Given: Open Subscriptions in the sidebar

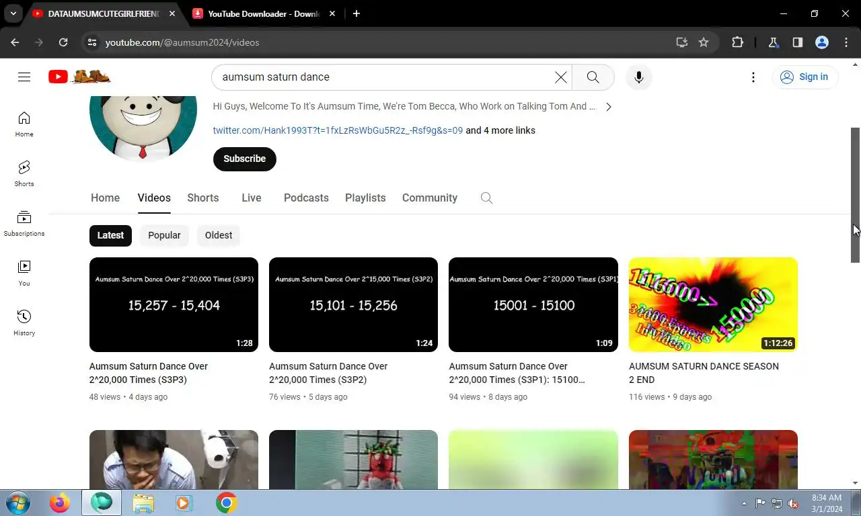Looking at the screenshot, I should [24, 224].
